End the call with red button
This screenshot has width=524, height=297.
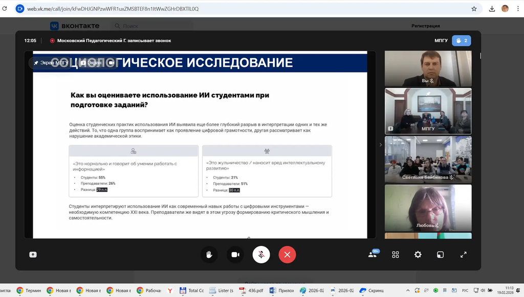[287, 255]
